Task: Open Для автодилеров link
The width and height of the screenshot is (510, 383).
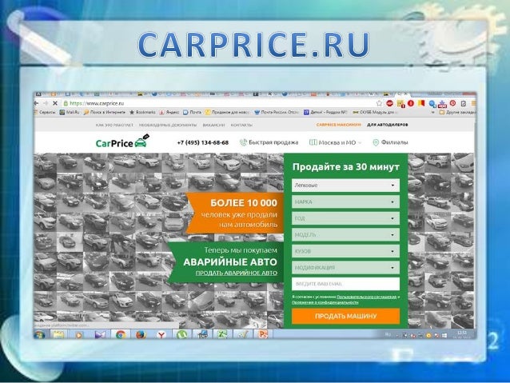Action: coord(388,125)
